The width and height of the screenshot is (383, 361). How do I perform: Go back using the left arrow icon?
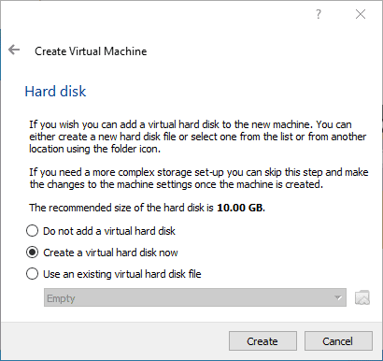tap(14, 50)
